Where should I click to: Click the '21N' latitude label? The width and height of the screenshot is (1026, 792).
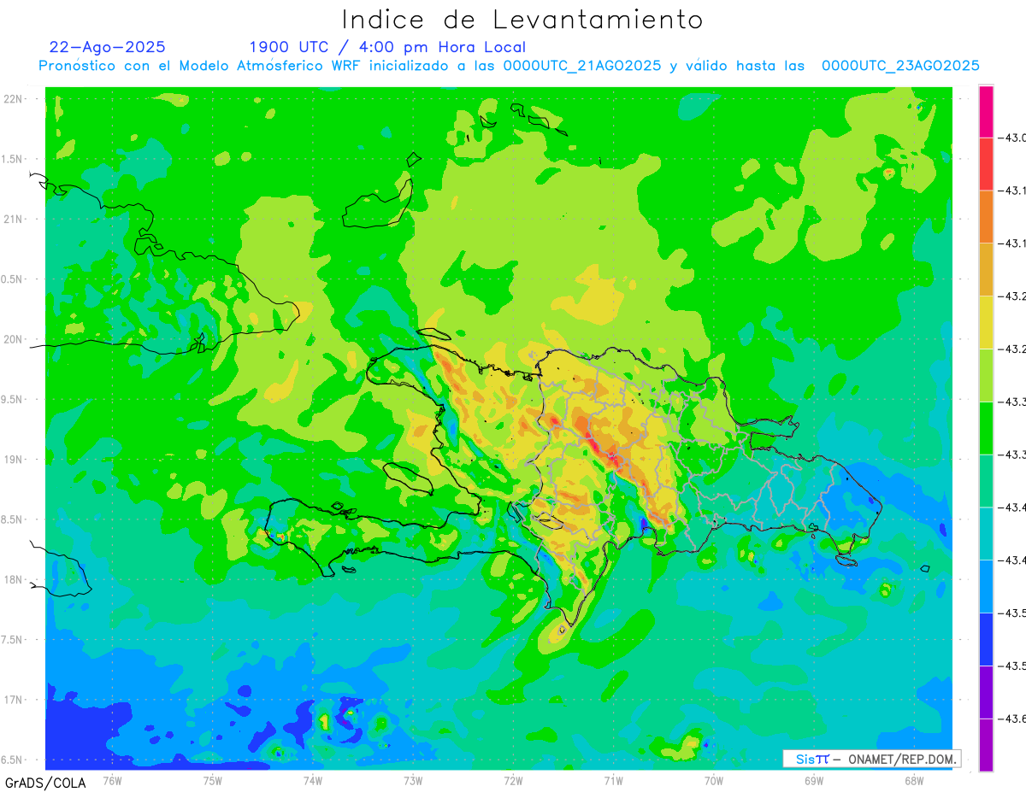pos(13,220)
